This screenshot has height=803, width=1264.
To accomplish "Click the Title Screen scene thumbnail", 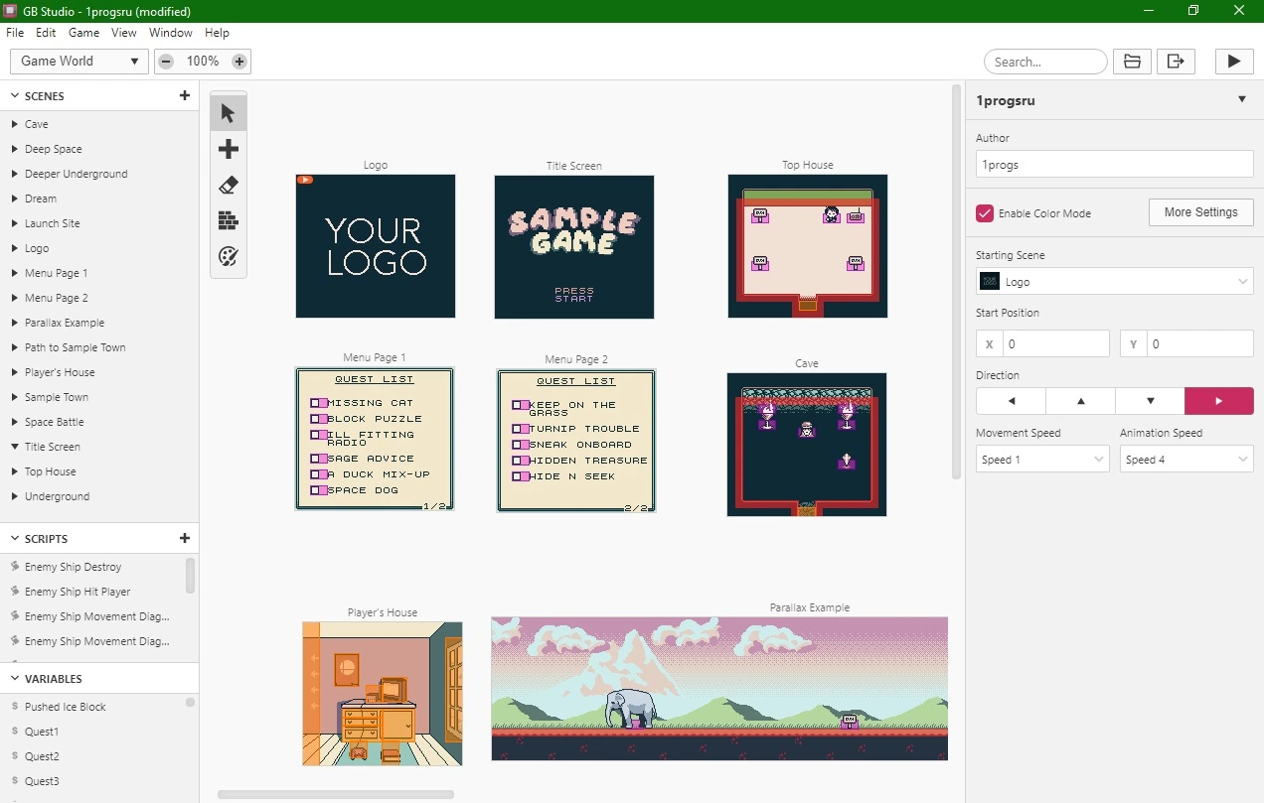I will point(574,247).
